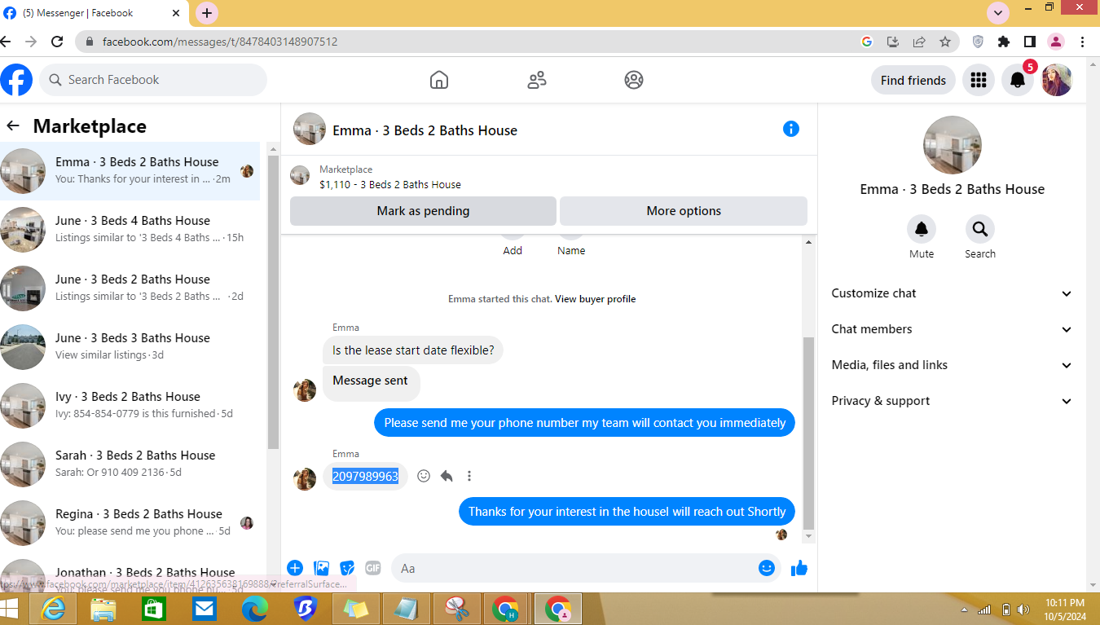Click the More options button

684,211
